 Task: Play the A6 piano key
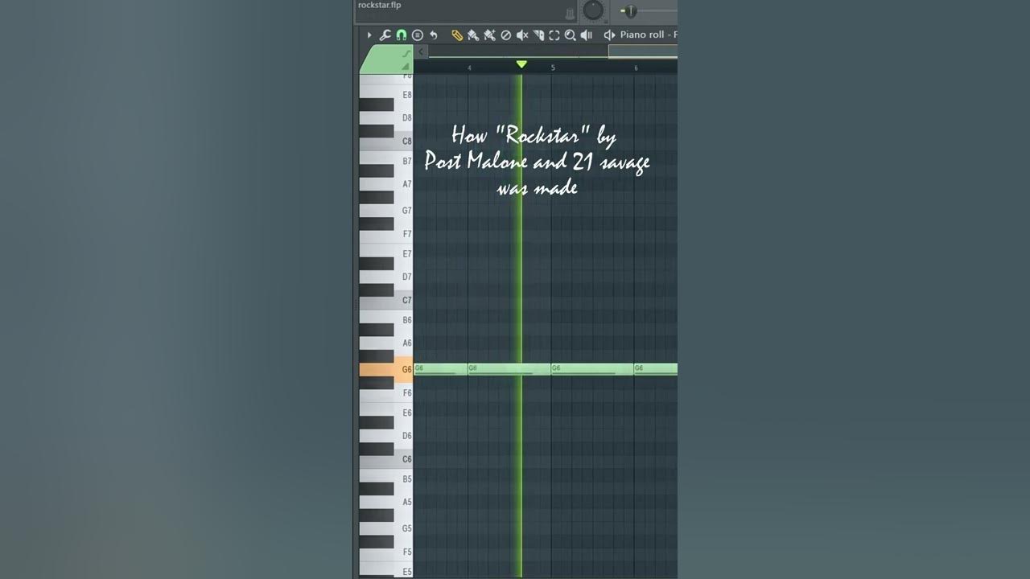385,344
